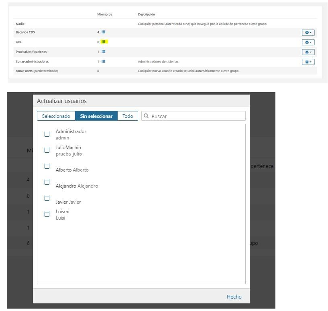The image size is (328, 311).
Task: Click the JulioMachin user name in list
Action: click(68, 147)
